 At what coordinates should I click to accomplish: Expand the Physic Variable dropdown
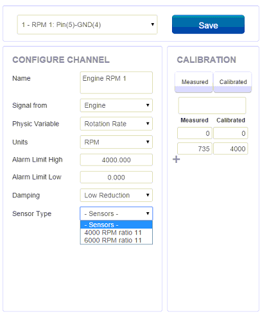[116, 124]
